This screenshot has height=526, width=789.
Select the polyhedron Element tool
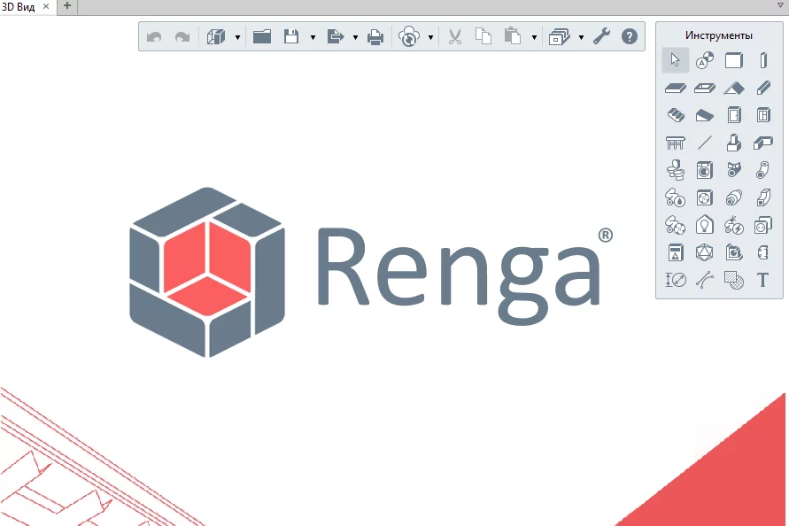tap(705, 252)
